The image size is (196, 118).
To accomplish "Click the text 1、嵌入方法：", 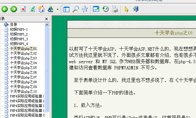I will coord(88,105).
